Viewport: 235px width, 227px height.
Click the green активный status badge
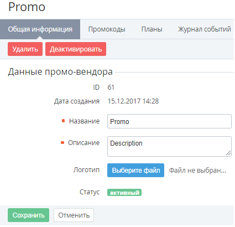[x=124, y=193]
